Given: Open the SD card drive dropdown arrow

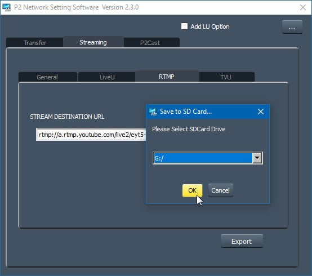Looking at the screenshot, I should point(257,158).
